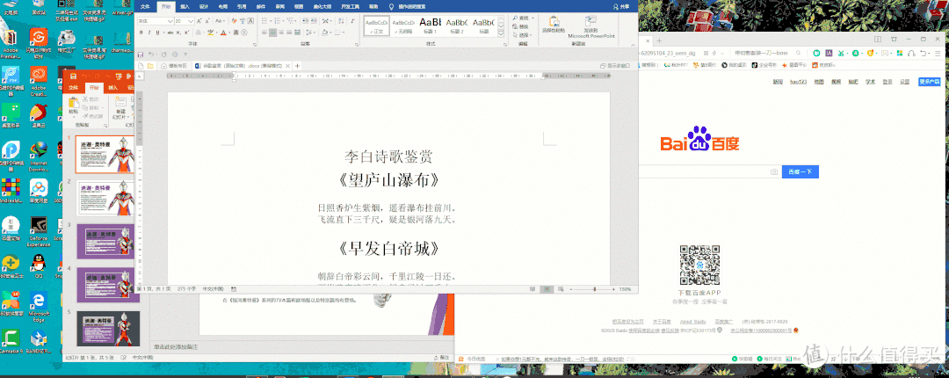Click the blue Baidu search button
Screen dimensions: 949x378
click(x=800, y=172)
